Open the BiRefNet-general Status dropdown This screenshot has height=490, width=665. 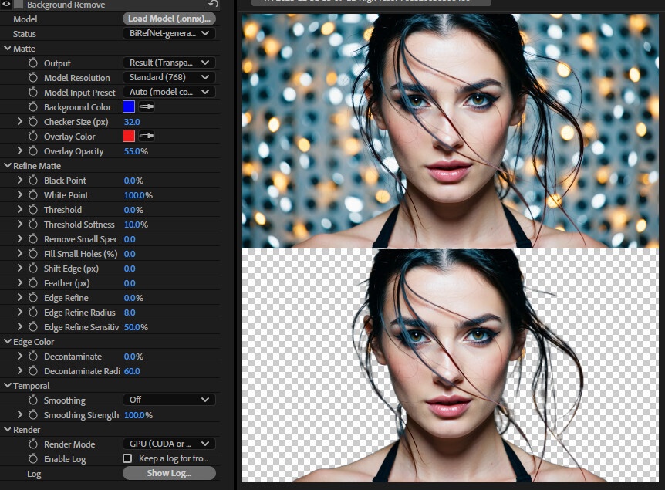[x=169, y=33]
